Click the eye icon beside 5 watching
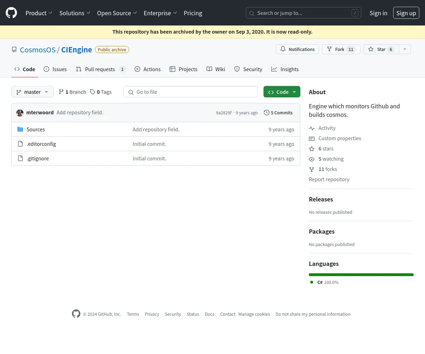The width and height of the screenshot is (425, 354). point(312,159)
